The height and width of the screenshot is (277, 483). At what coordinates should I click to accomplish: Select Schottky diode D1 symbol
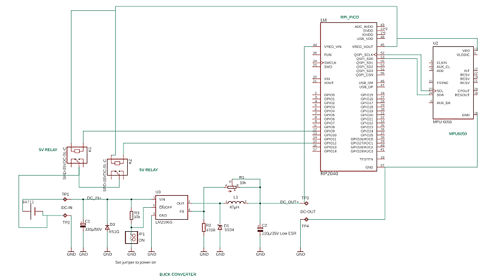pyautogui.click(x=220, y=227)
